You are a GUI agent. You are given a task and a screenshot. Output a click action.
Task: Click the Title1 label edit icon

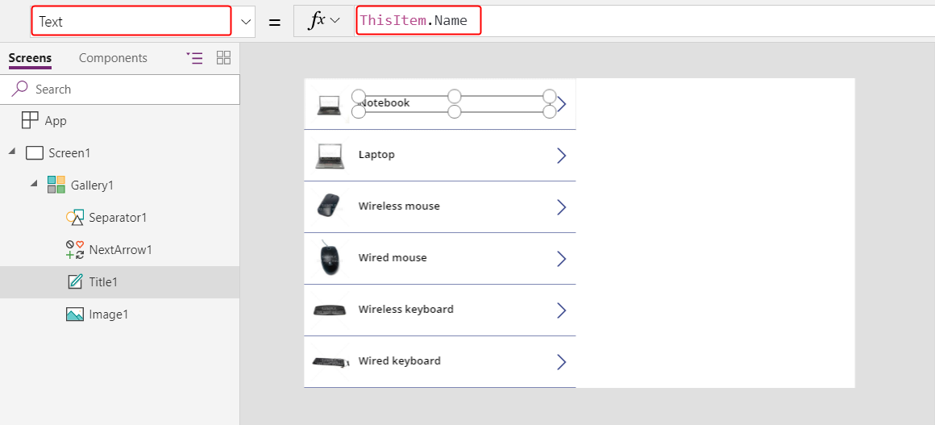(75, 281)
